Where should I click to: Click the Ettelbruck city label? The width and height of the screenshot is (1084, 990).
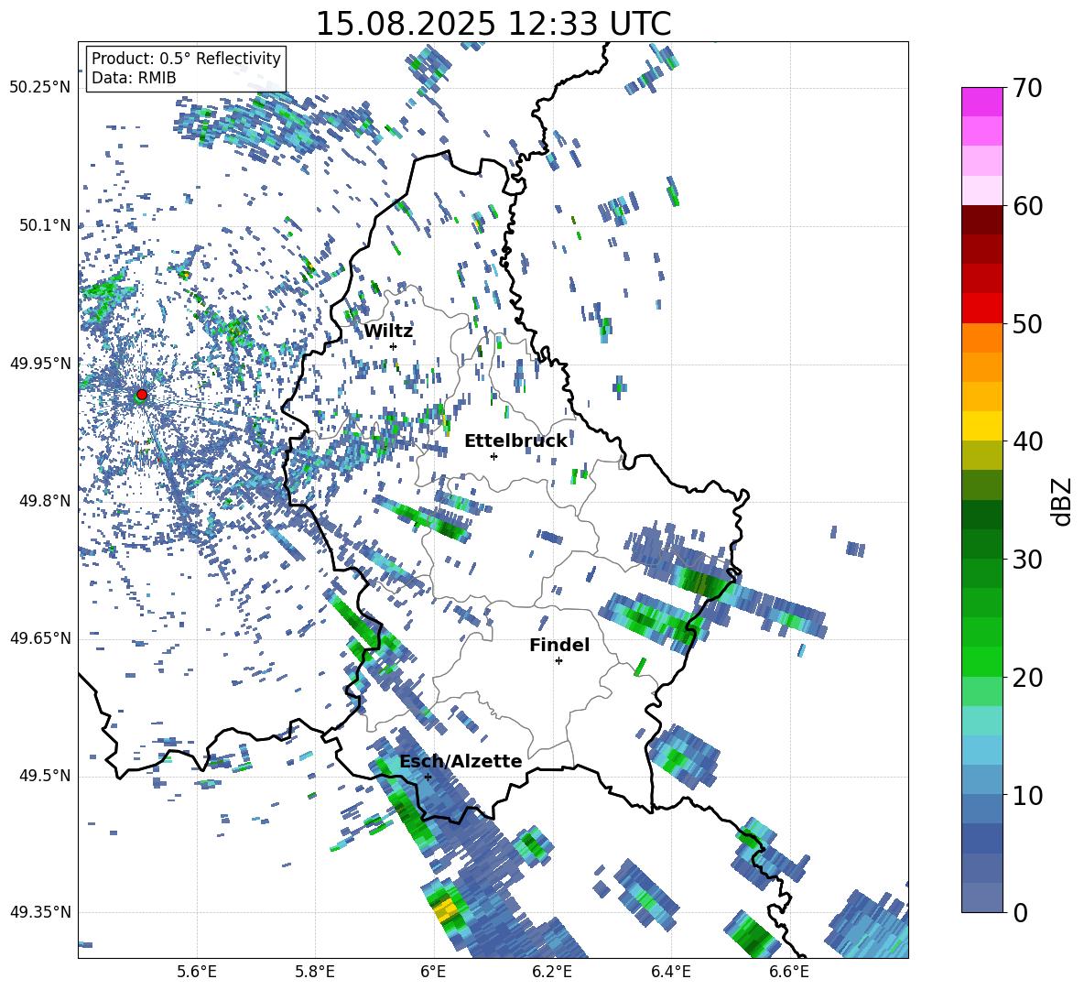pyautogui.click(x=515, y=441)
